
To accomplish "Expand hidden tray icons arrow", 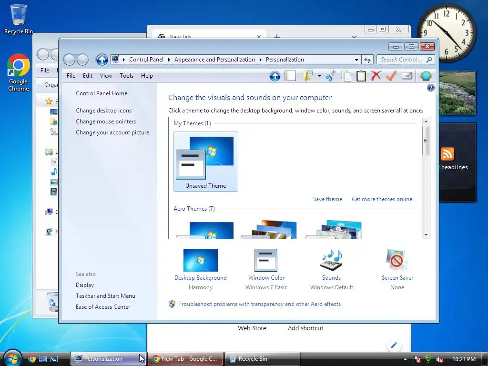I will [x=405, y=359].
